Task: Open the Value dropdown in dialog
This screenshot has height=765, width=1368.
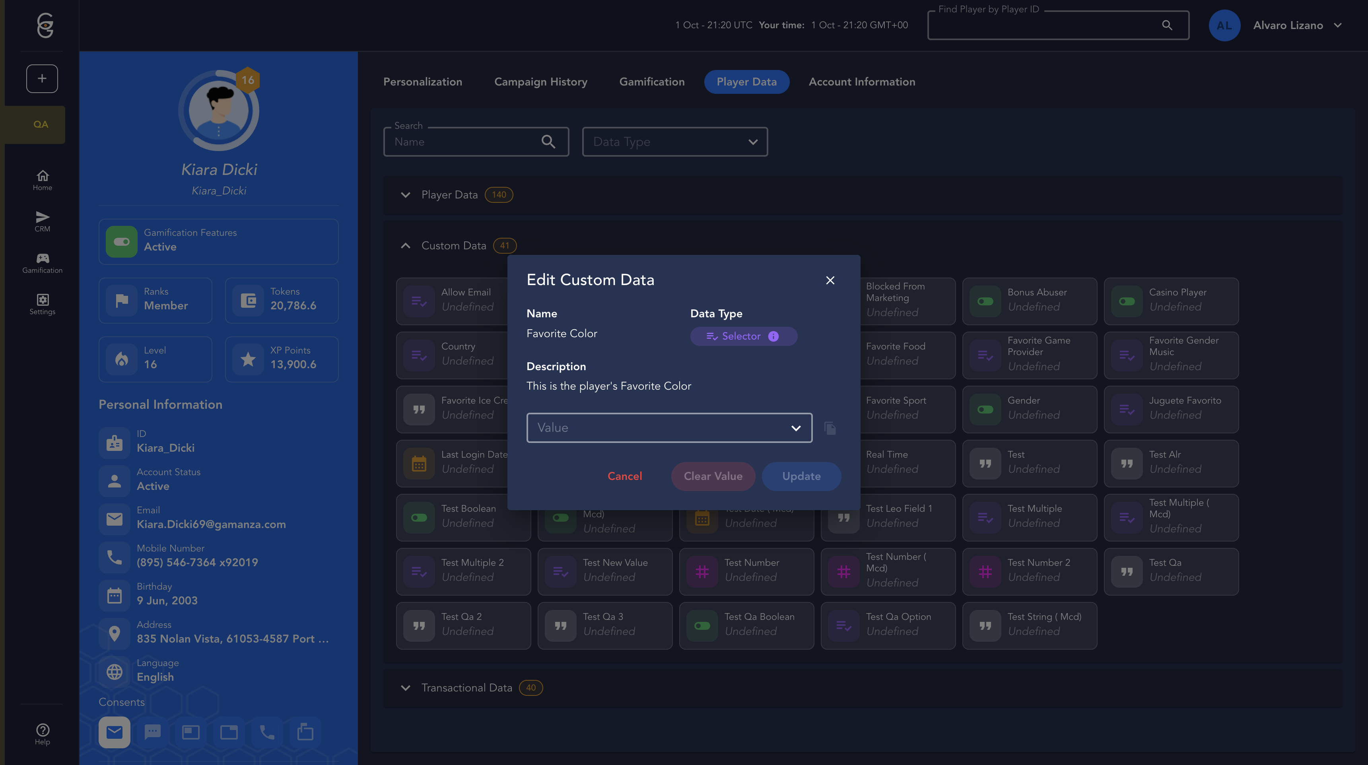Action: point(669,428)
